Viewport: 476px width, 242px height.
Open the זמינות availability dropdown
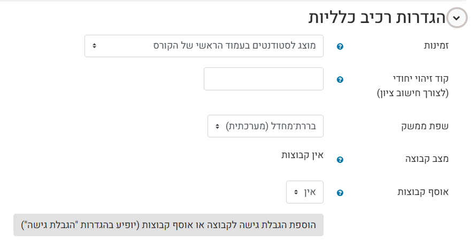coord(204,46)
